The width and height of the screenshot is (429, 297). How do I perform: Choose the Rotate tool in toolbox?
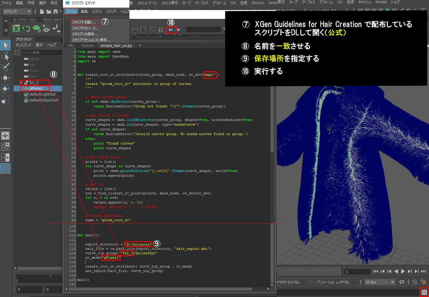coord(5,88)
